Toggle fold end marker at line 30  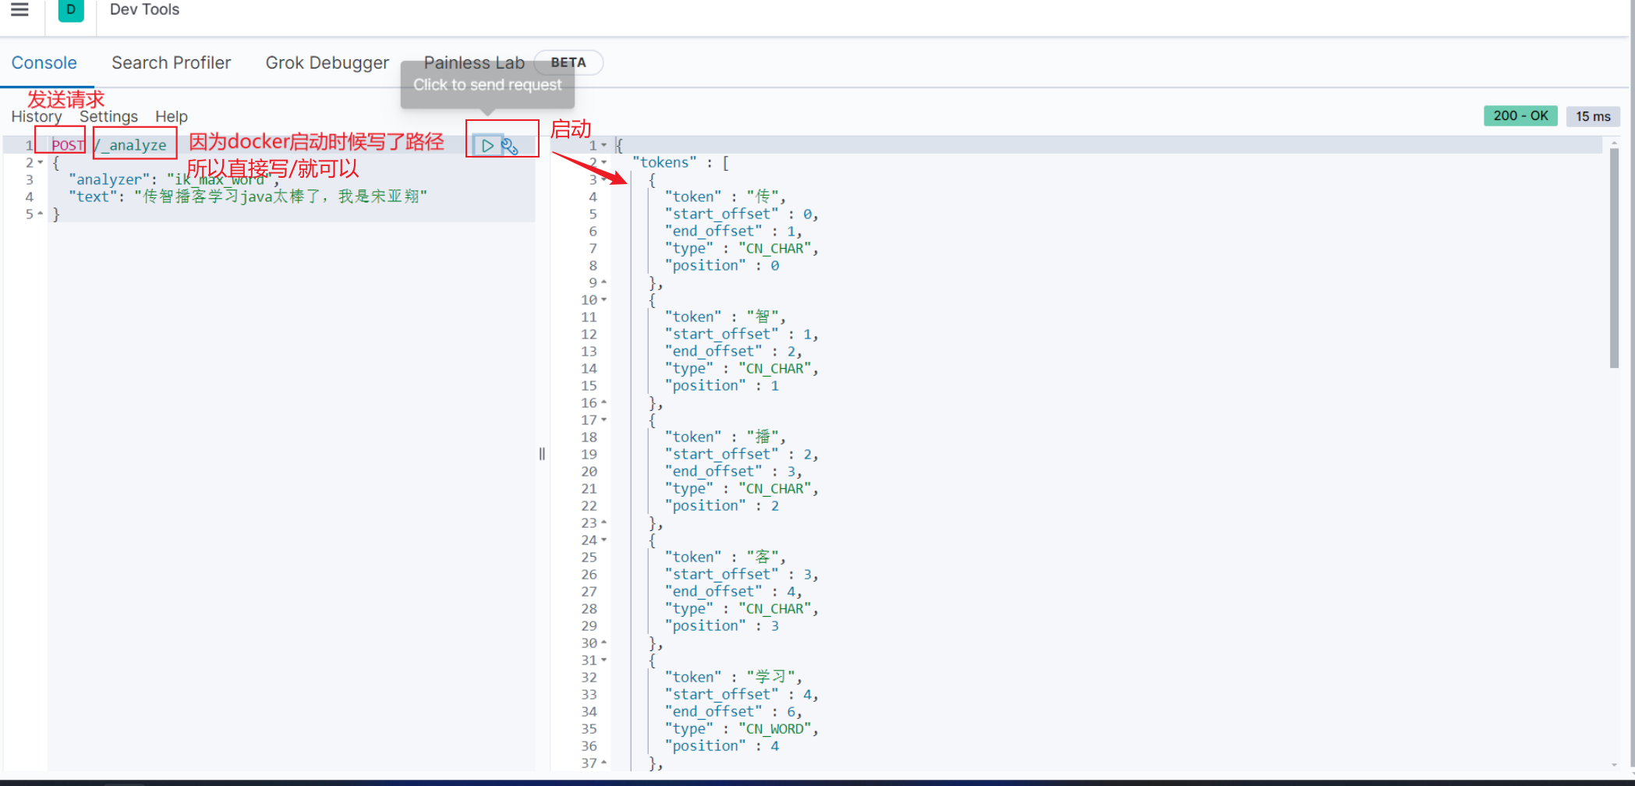(x=603, y=643)
